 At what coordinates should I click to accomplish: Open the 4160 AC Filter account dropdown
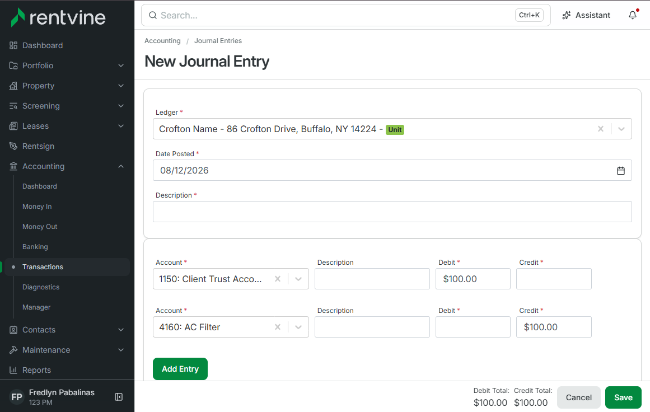coord(298,327)
